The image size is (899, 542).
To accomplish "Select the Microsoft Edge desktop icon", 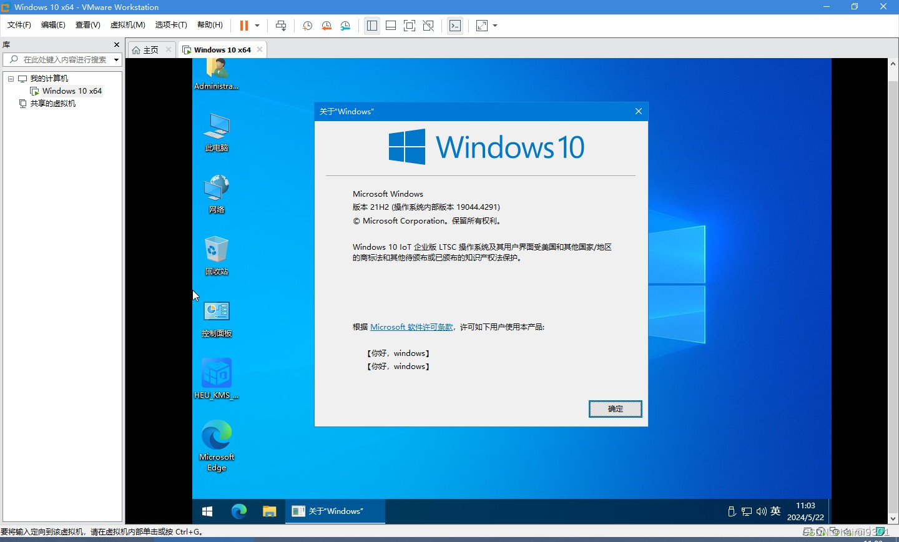I will [x=217, y=445].
